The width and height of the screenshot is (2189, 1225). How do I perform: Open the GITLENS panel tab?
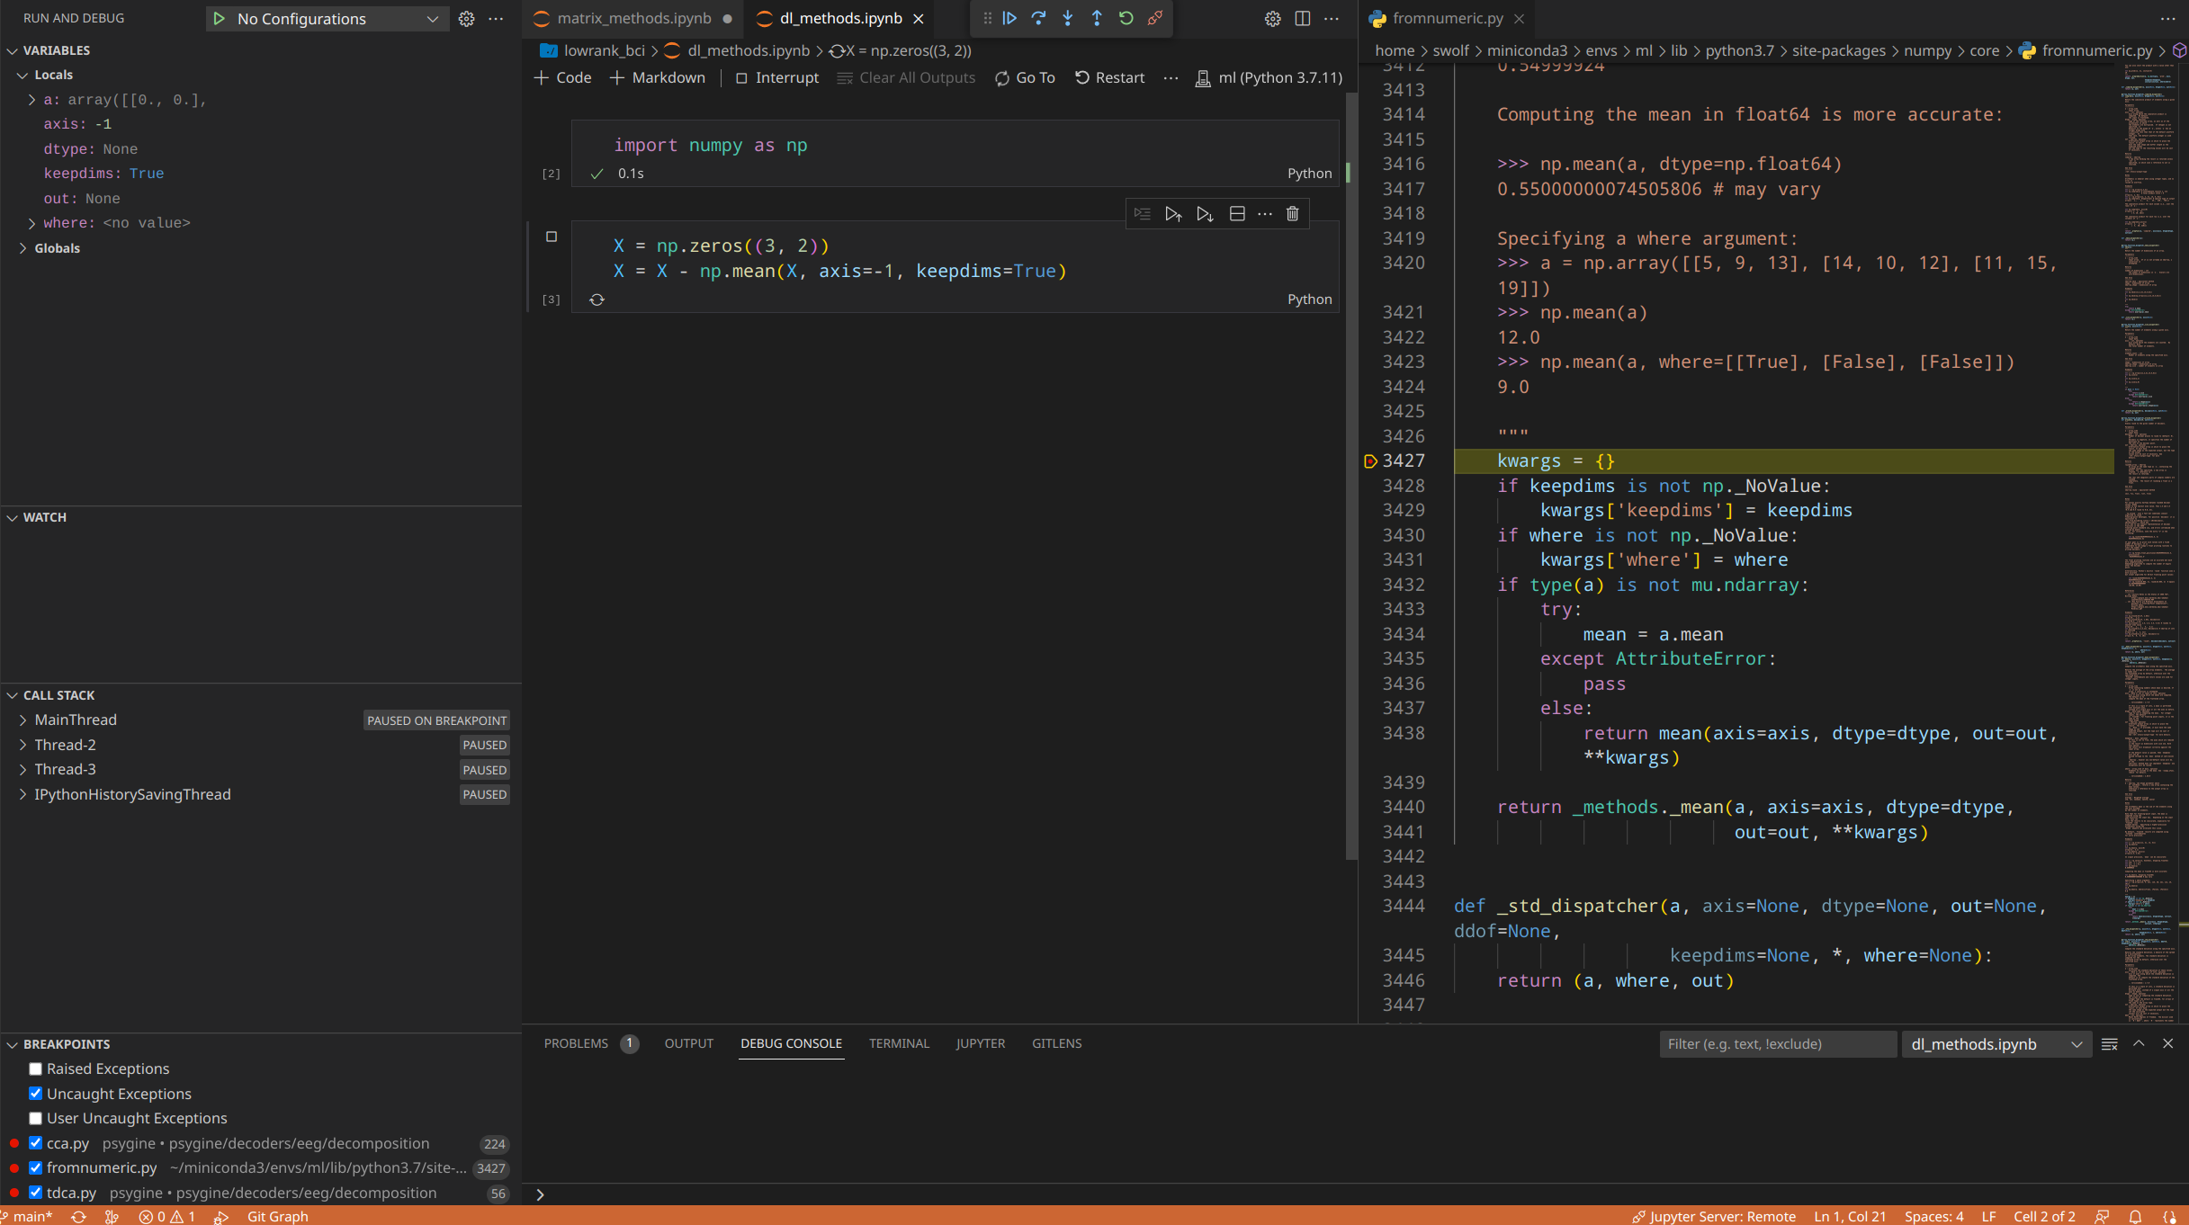coord(1056,1043)
